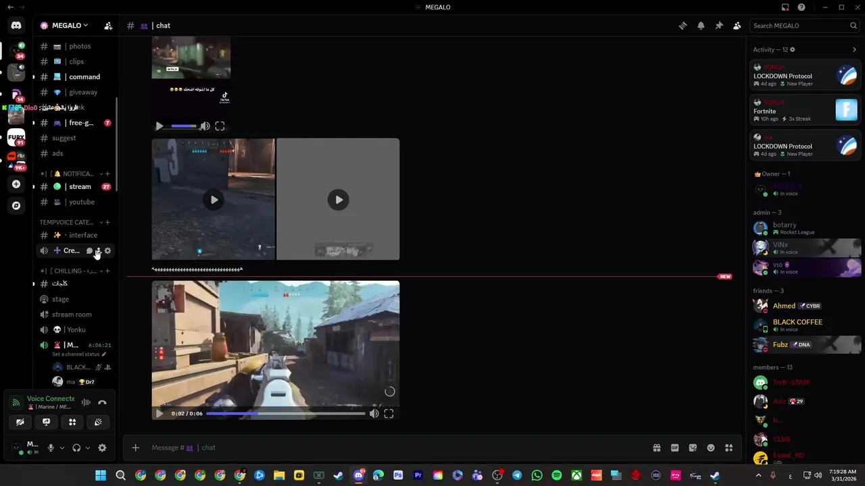Open member botarry profile
Screen dimensions: 865x486
tap(806, 228)
